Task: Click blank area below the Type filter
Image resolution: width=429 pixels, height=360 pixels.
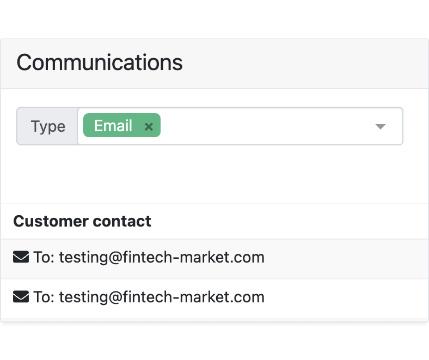Action: 214,174
